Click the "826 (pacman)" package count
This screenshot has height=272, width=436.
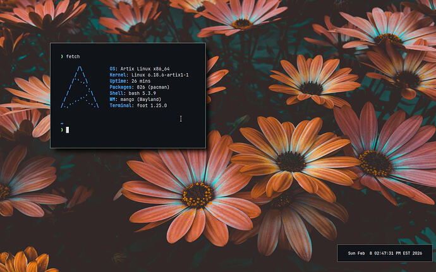(x=155, y=87)
